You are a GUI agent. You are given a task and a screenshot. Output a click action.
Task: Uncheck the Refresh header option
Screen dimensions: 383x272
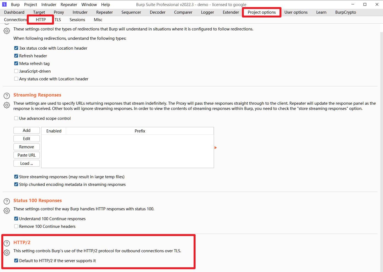16,56
